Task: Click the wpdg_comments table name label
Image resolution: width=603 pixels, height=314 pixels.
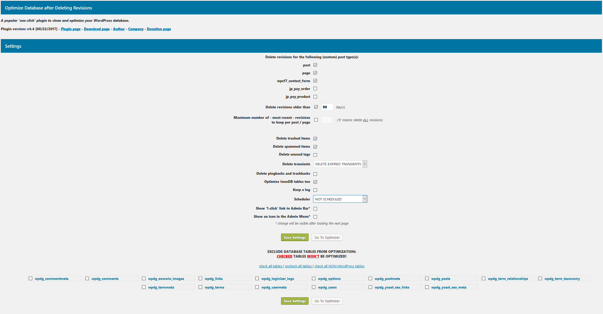Action: [105, 279]
